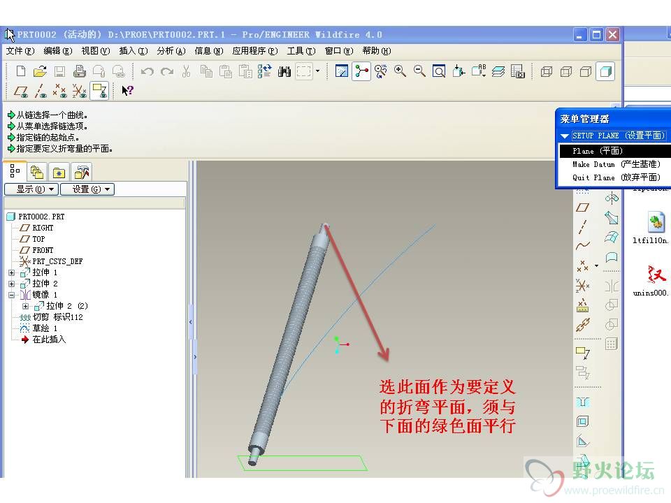Toggle the spin center icon
Viewport: 671px width, 503px height.
coord(361,71)
